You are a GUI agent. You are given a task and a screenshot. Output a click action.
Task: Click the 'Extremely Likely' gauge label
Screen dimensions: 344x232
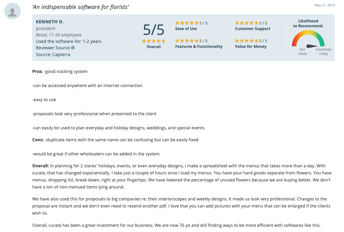tap(323, 51)
